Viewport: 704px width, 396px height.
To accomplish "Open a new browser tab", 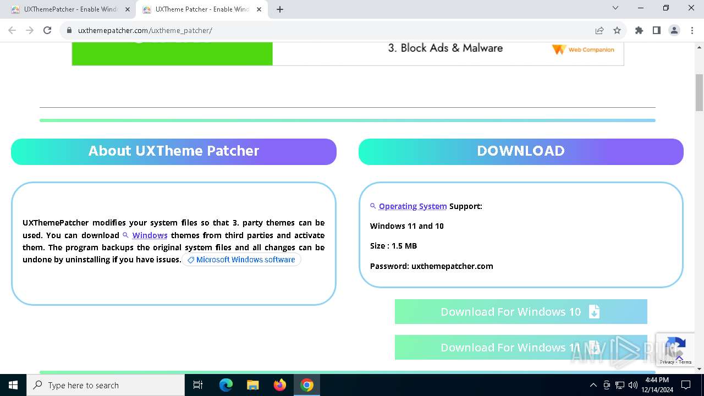I will click(280, 9).
